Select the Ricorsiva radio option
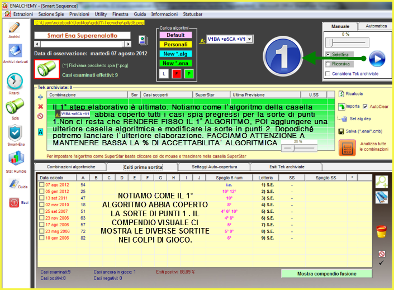The width and height of the screenshot is (394, 290). pyautogui.click(x=328, y=64)
